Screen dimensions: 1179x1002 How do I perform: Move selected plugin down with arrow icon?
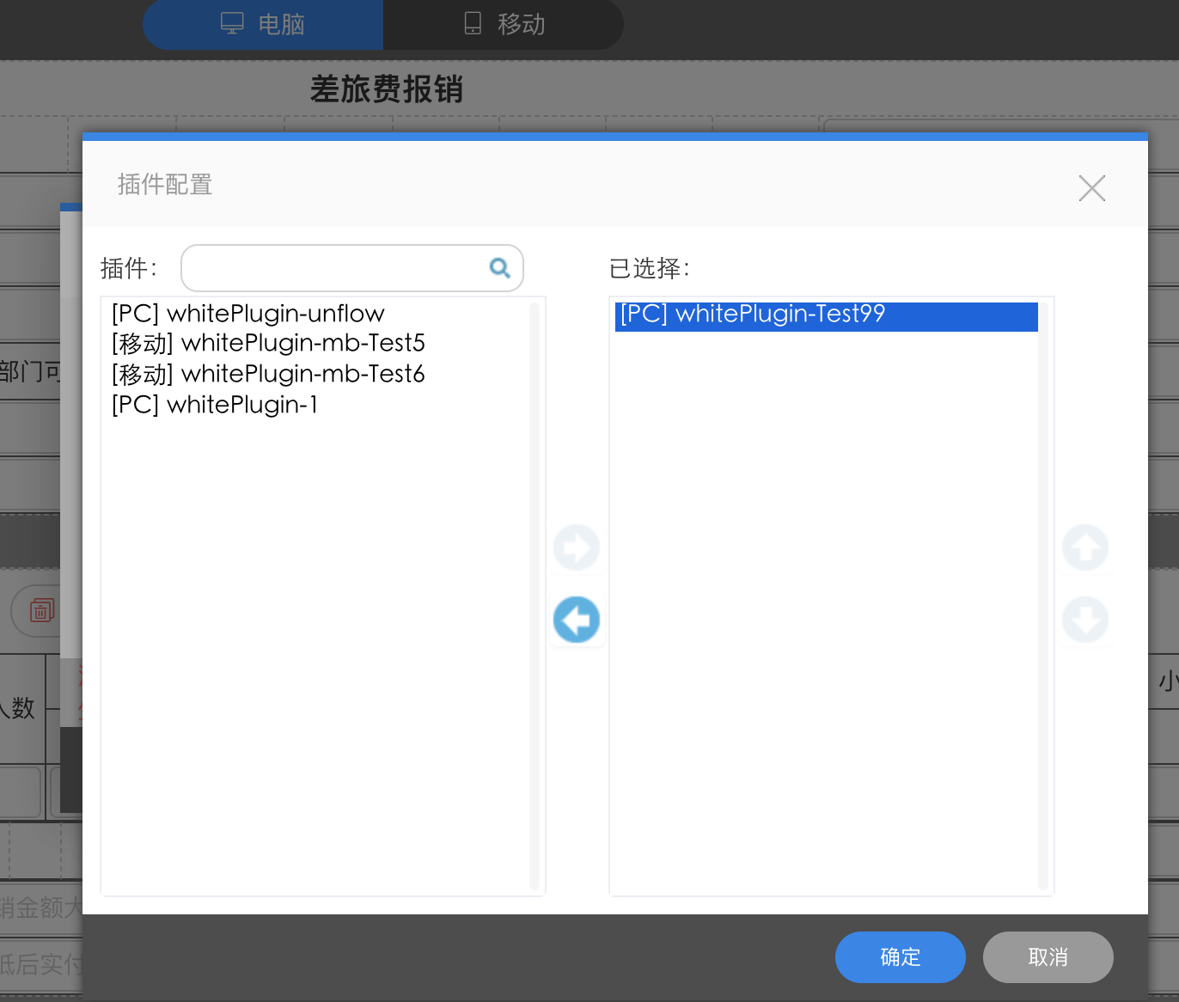tap(1085, 620)
